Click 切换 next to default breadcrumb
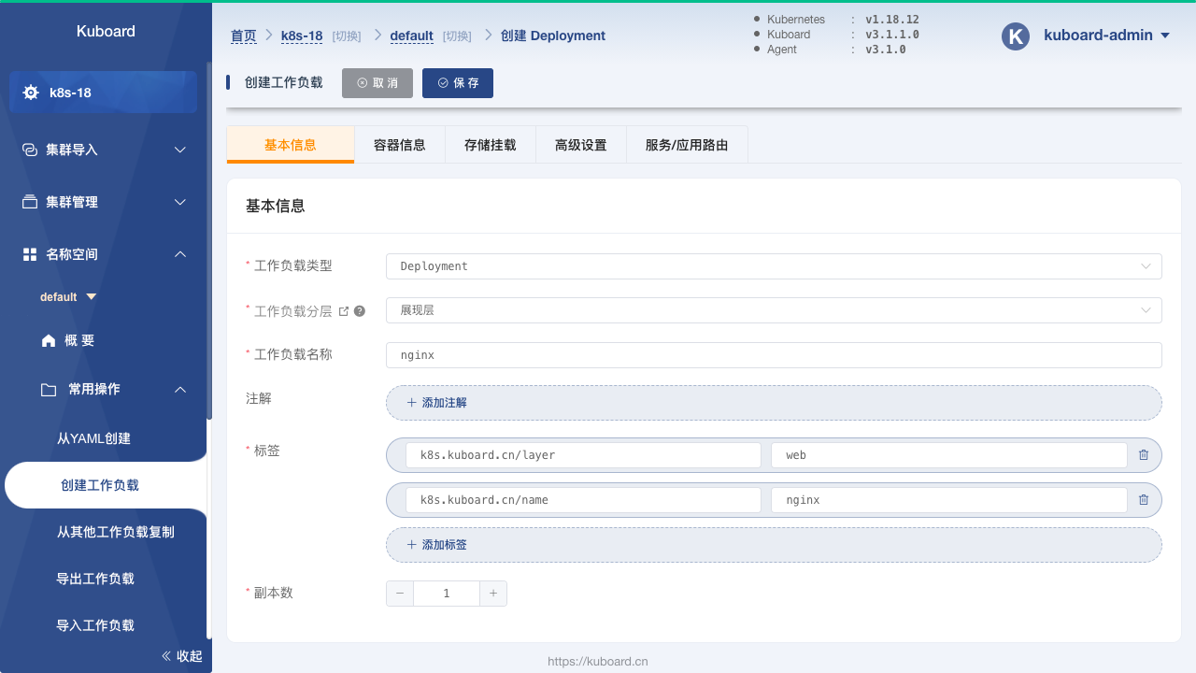 tap(457, 36)
